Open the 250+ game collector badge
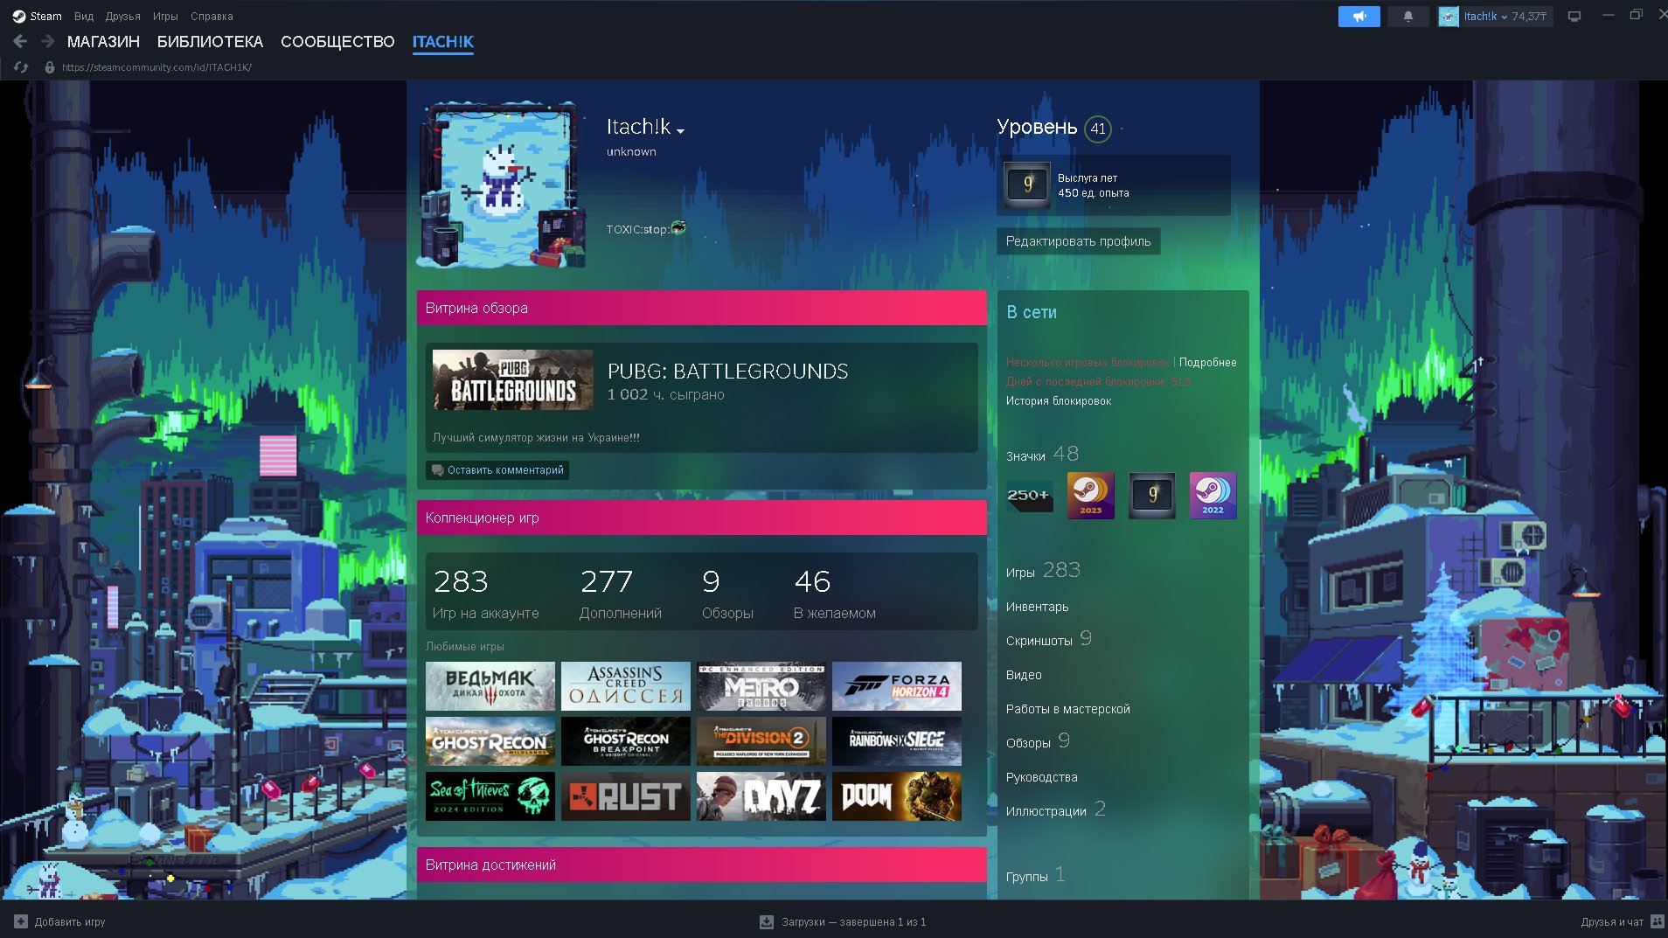 (x=1029, y=496)
